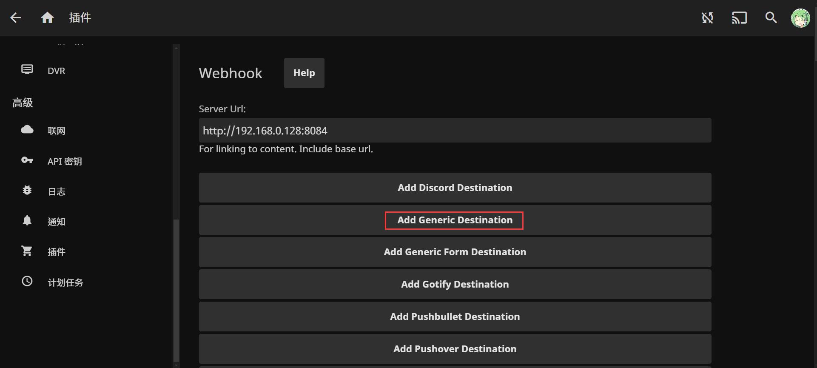This screenshot has width=817, height=368.
Task: Click the back arrow icon
Action: point(16,18)
